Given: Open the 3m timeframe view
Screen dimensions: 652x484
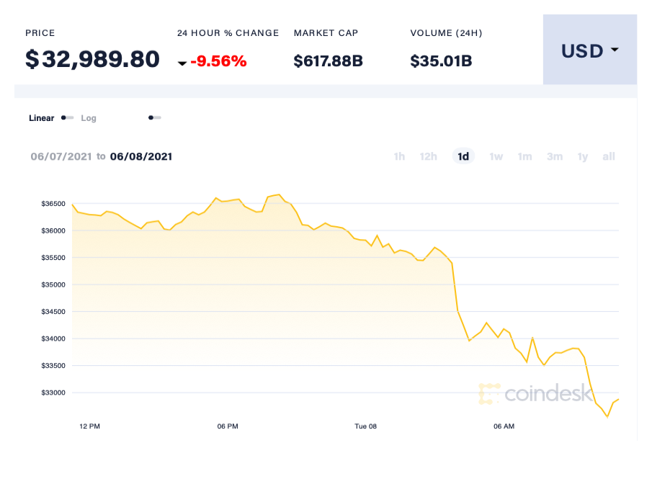Looking at the screenshot, I should [x=554, y=156].
